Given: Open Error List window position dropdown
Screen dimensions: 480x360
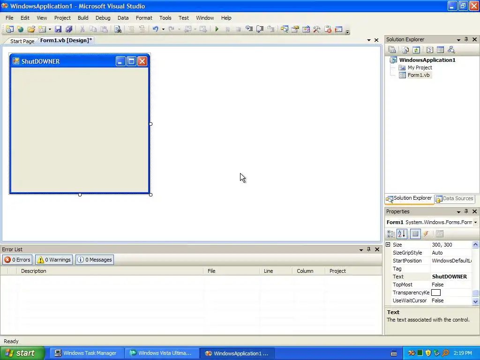Looking at the screenshot, I should [361, 250].
